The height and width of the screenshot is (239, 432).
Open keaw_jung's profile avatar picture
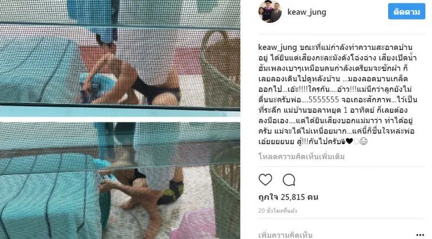pyautogui.click(x=270, y=12)
